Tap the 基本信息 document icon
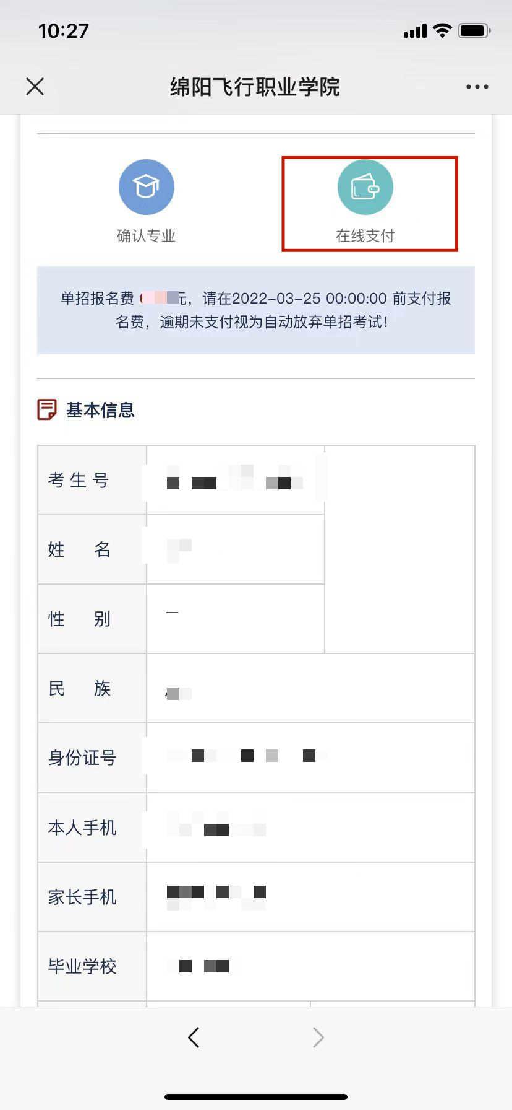This screenshot has width=512, height=1110. click(47, 409)
